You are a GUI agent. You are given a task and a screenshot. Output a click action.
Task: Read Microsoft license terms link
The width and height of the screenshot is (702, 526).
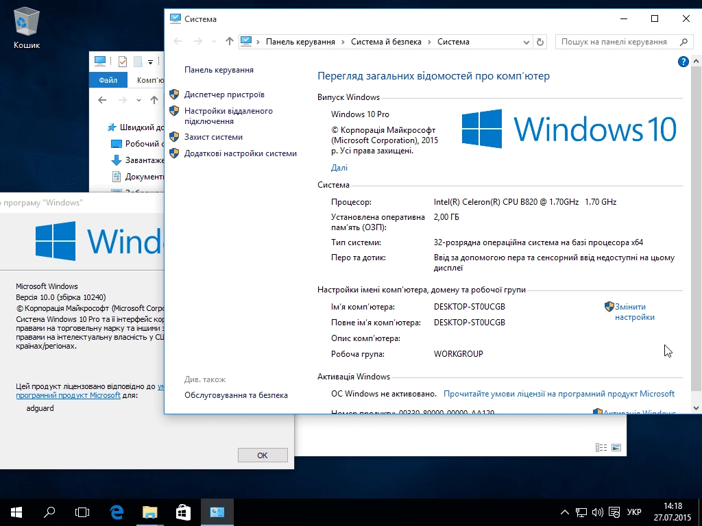pos(559,394)
